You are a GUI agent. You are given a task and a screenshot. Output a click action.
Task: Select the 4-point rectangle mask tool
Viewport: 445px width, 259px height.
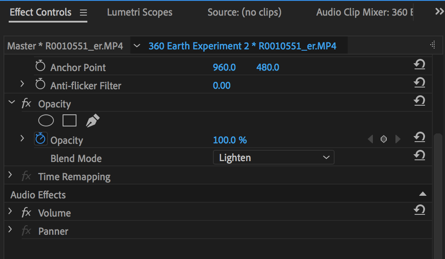[70, 121]
